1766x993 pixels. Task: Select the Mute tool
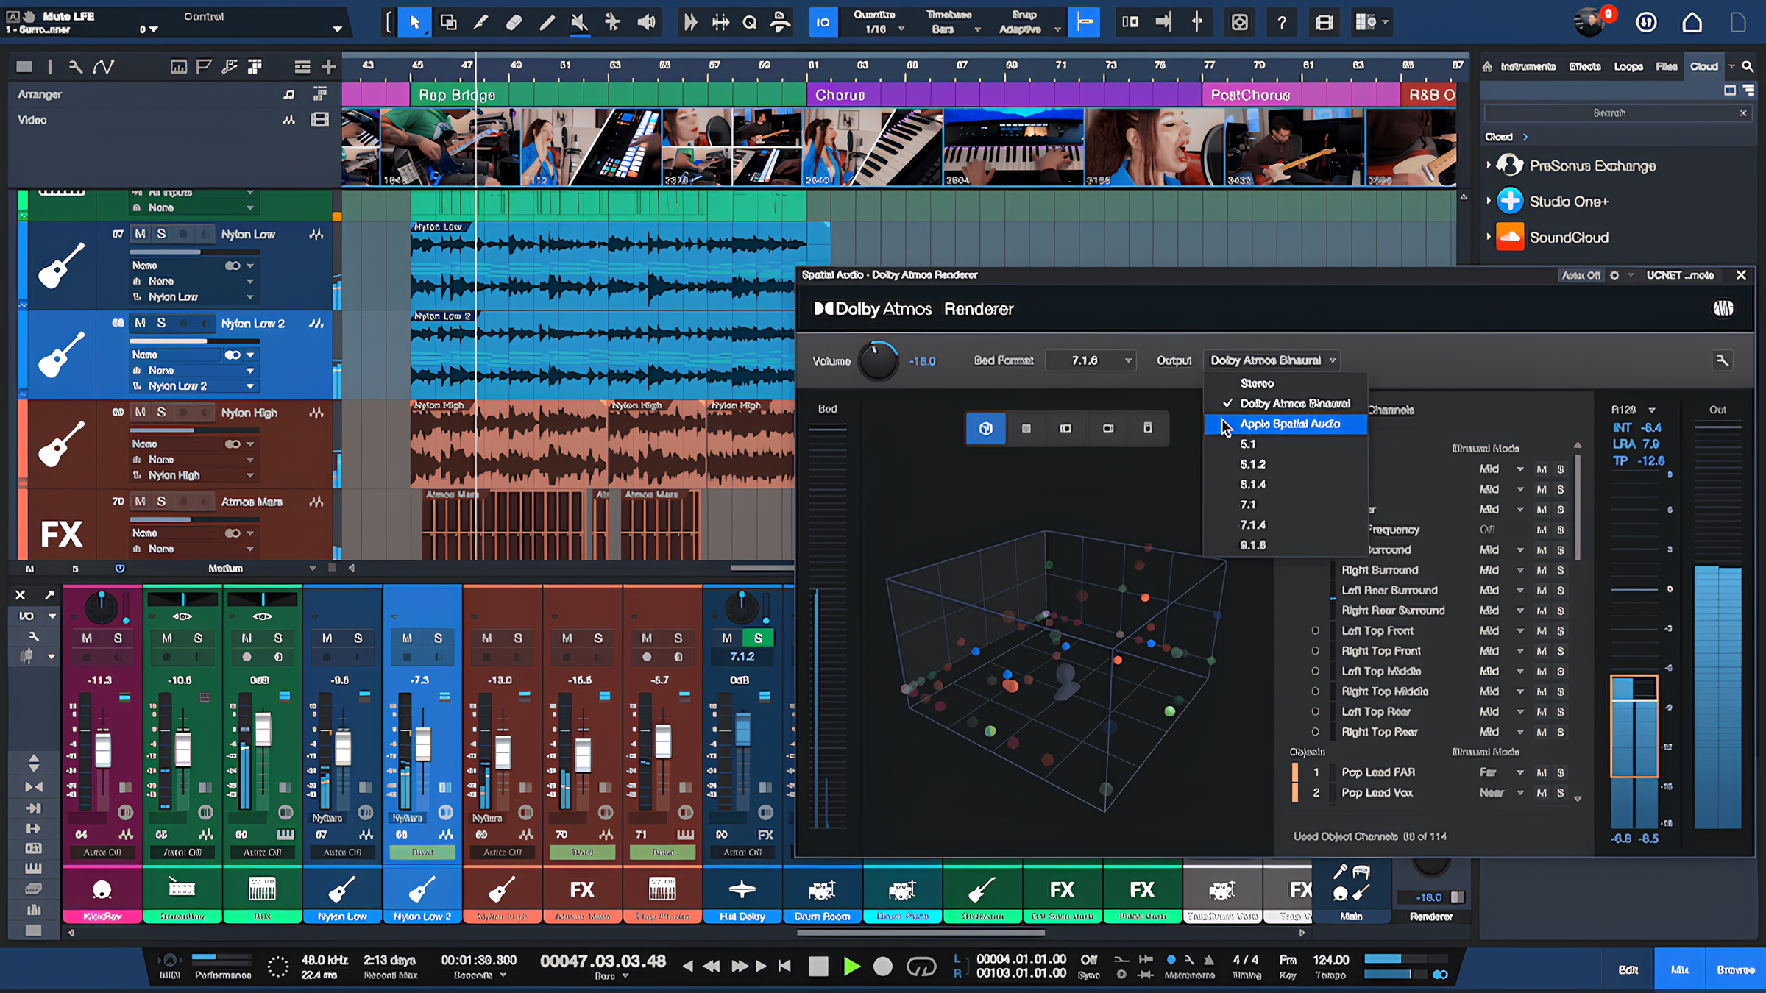click(x=580, y=22)
